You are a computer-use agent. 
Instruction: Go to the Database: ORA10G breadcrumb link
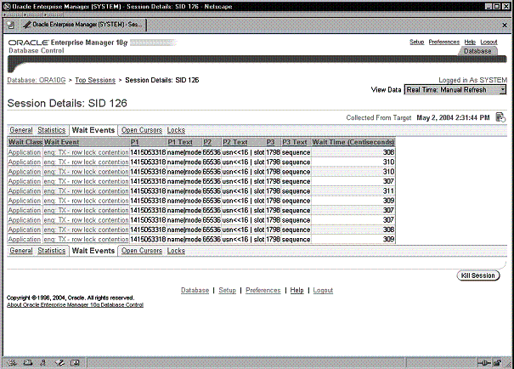click(x=37, y=80)
